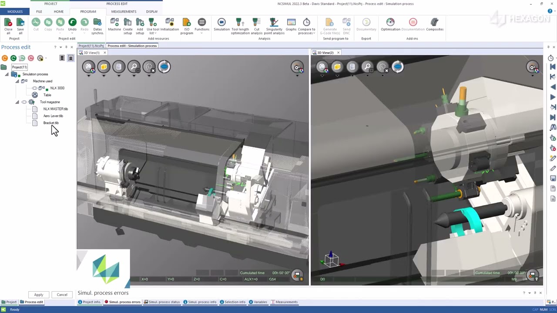Launch the Simulation analysis
This screenshot has height=313, width=557.
click(221, 25)
